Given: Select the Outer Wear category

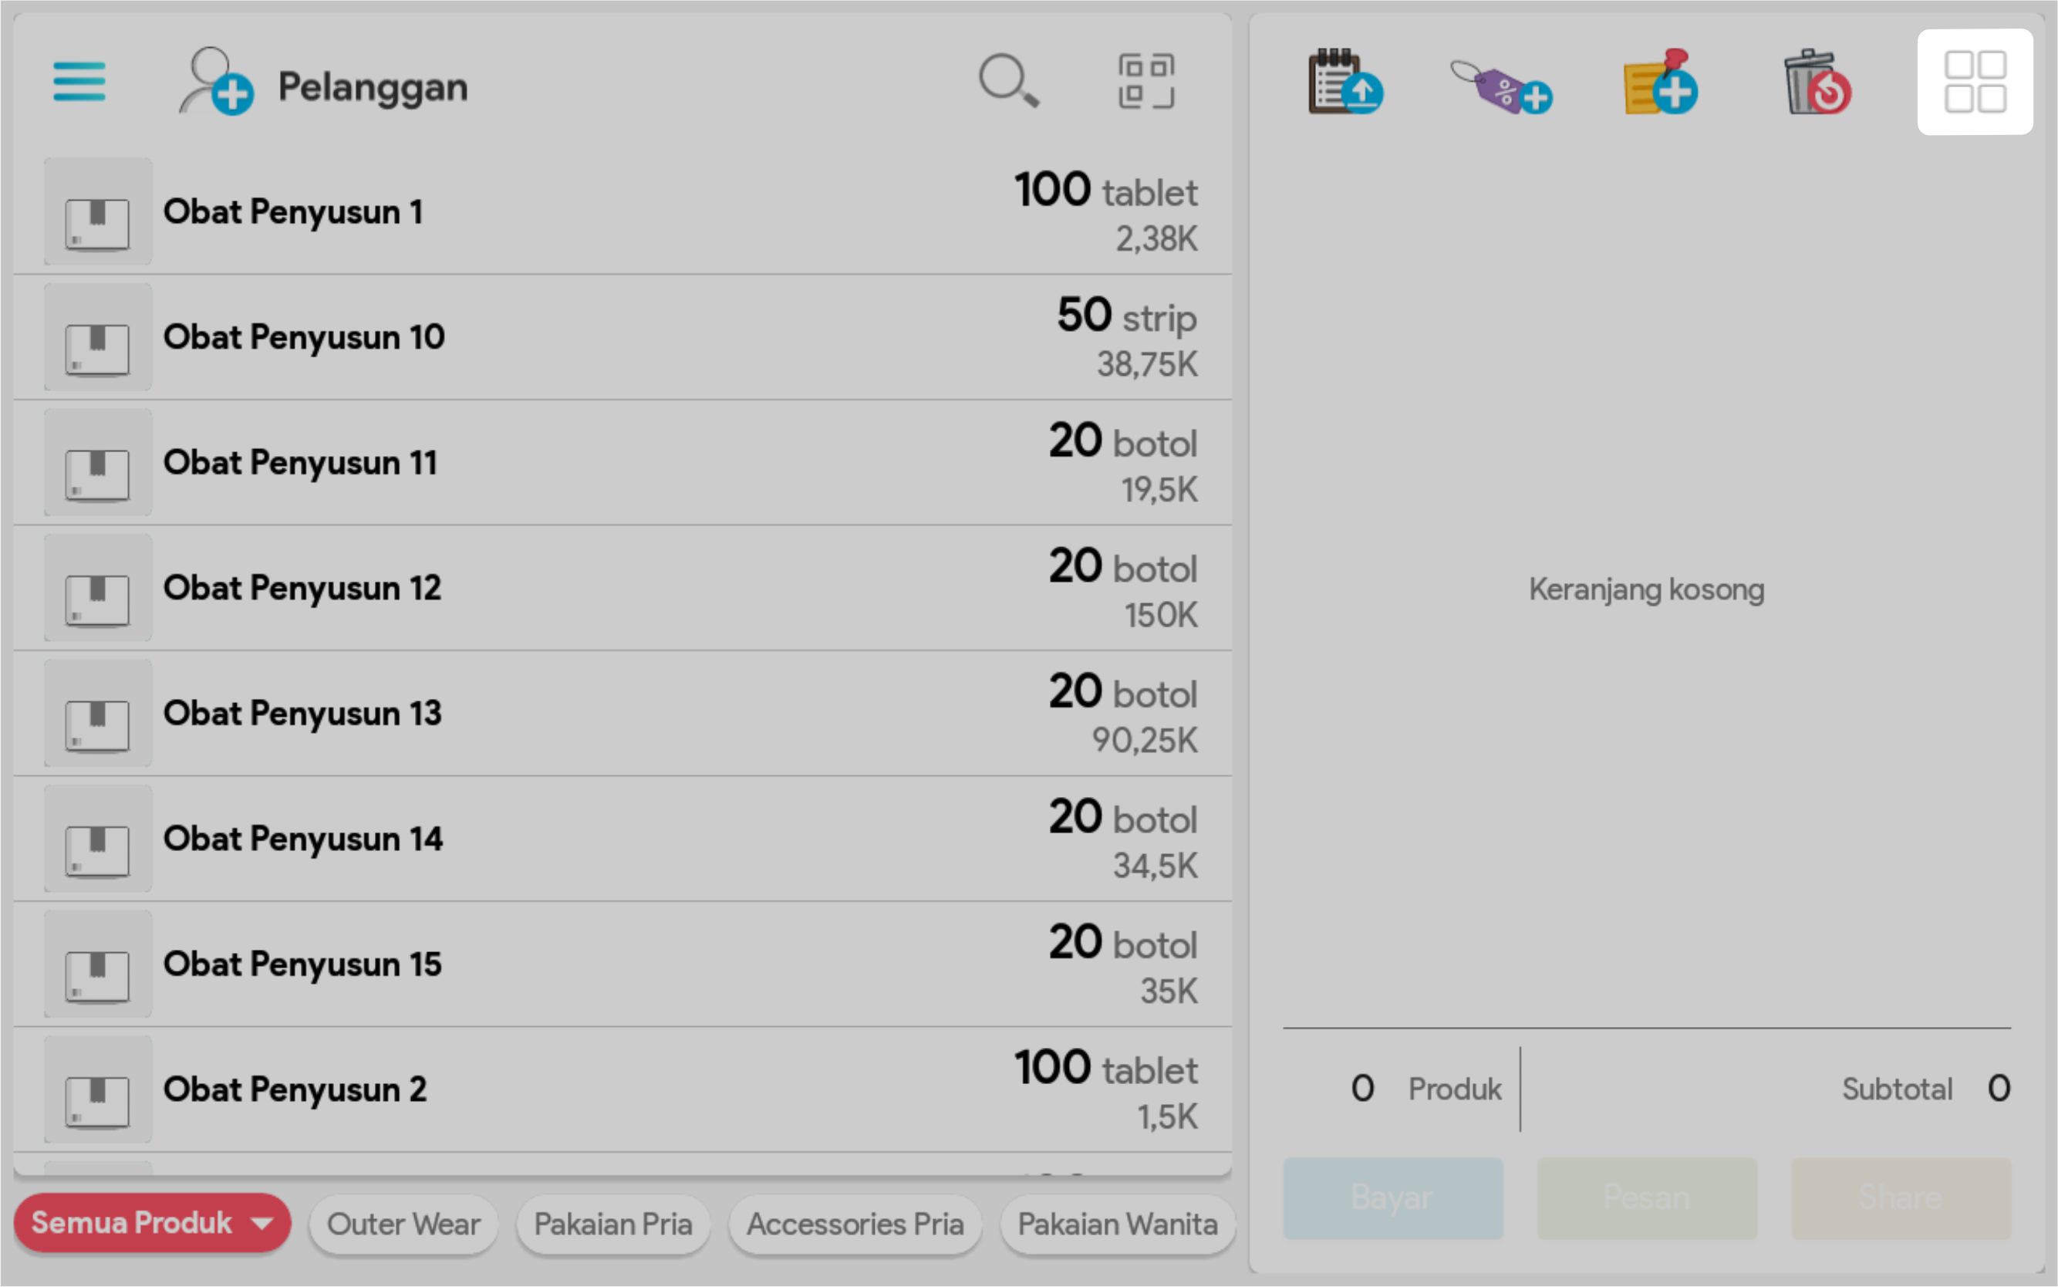Looking at the screenshot, I should (403, 1224).
